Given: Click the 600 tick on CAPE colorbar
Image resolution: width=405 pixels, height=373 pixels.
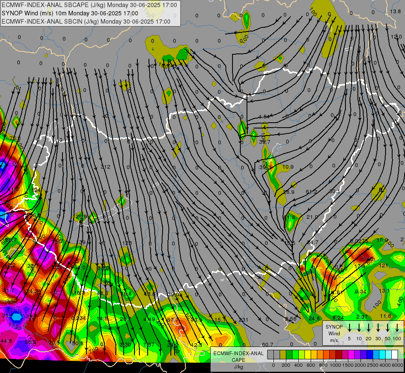Looking at the screenshot, I should [311, 365].
